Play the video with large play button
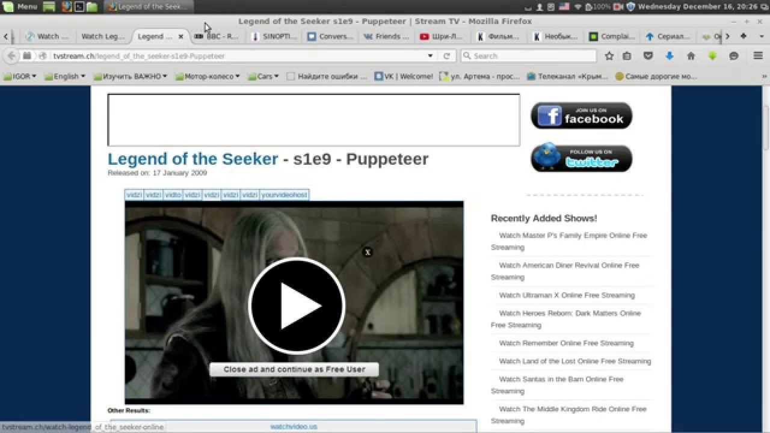770x433 pixels. (296, 306)
